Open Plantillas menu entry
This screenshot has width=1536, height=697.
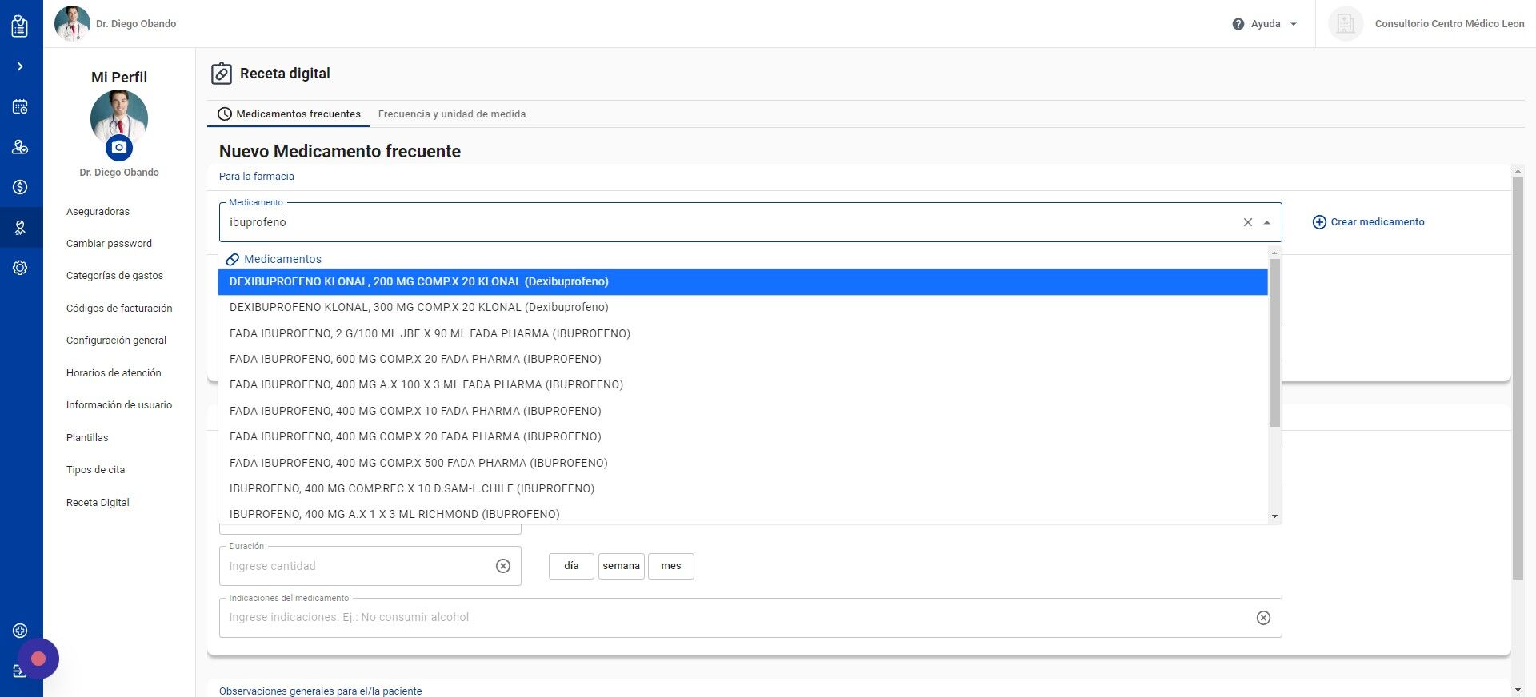tap(87, 438)
